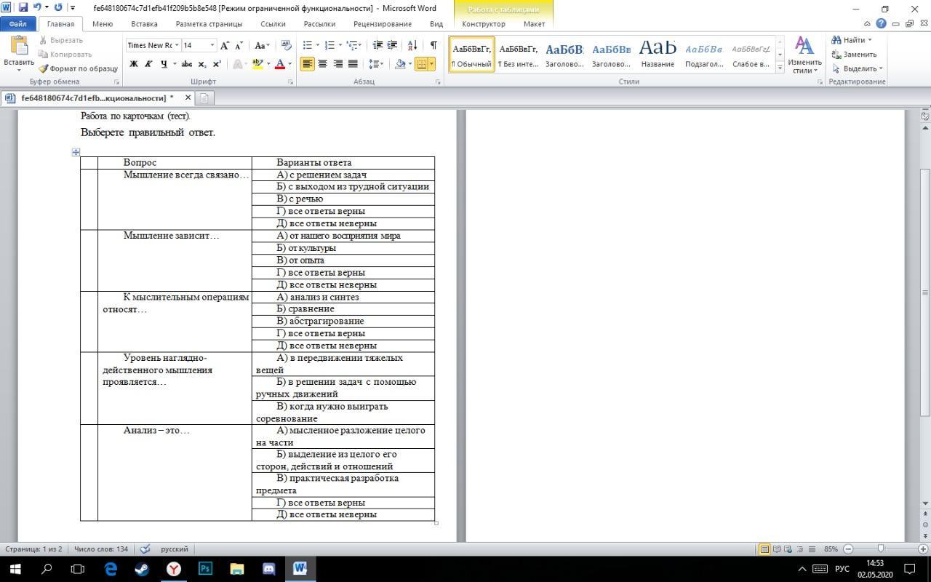The height and width of the screenshot is (582, 931).
Task: Clear formatting with the eraser icon
Action: (x=286, y=45)
